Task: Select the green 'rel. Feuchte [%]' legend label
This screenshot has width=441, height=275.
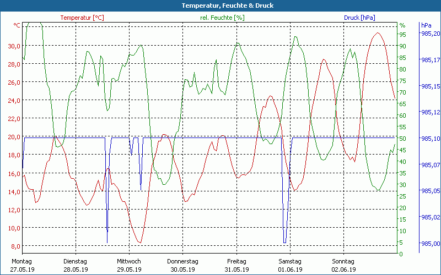Action: (x=222, y=18)
